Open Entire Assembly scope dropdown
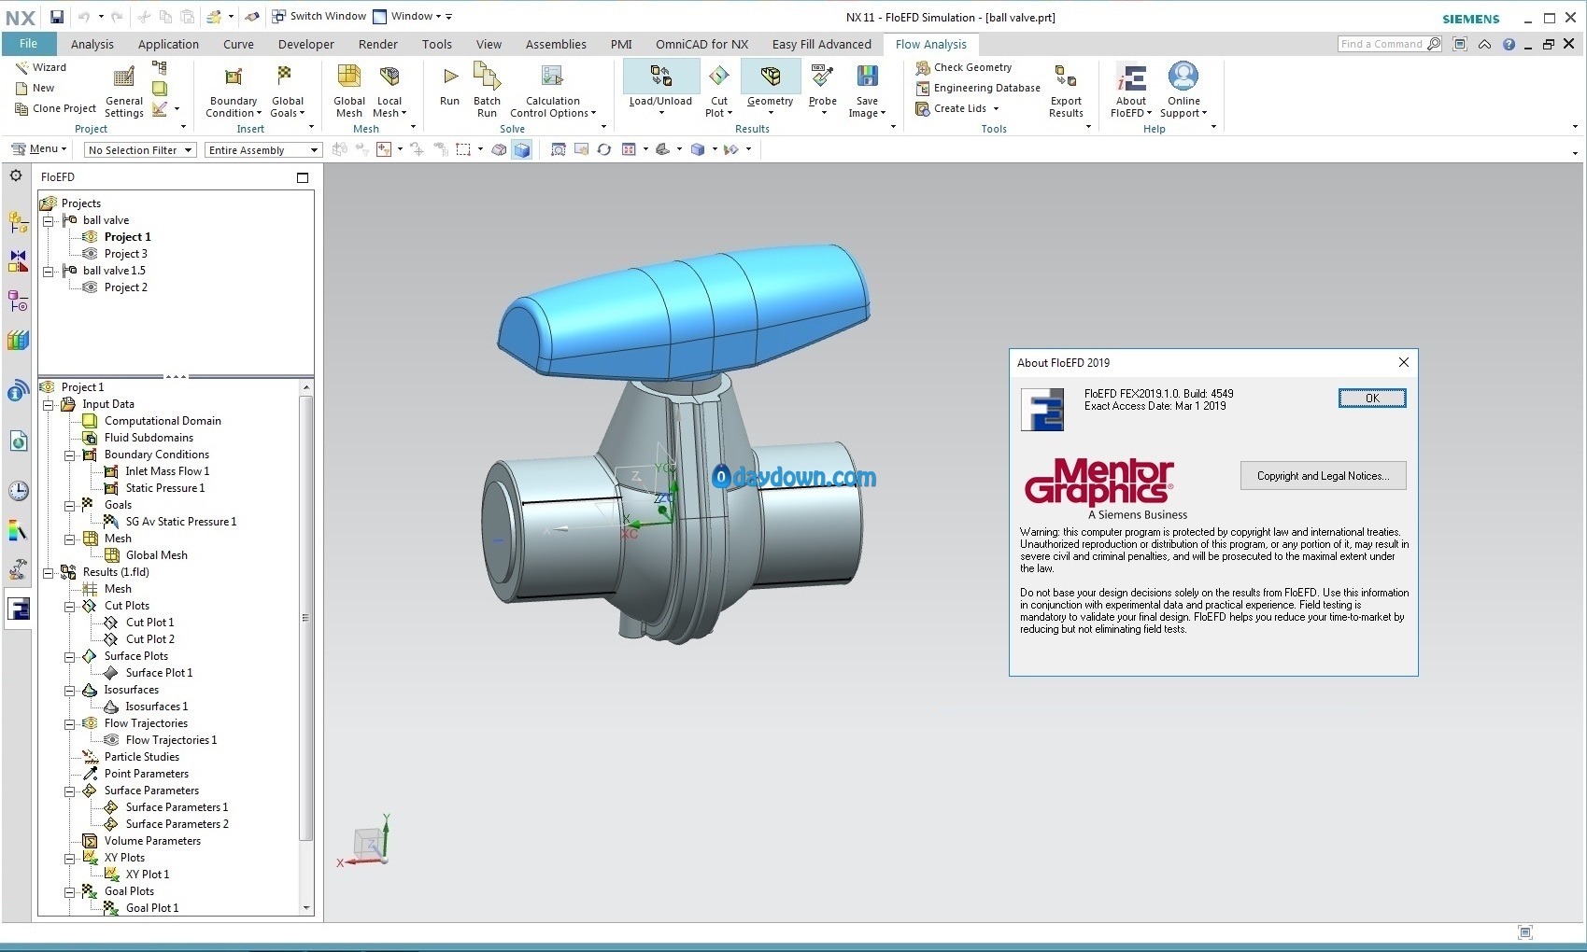Screen dimensions: 1587x952 262,150
